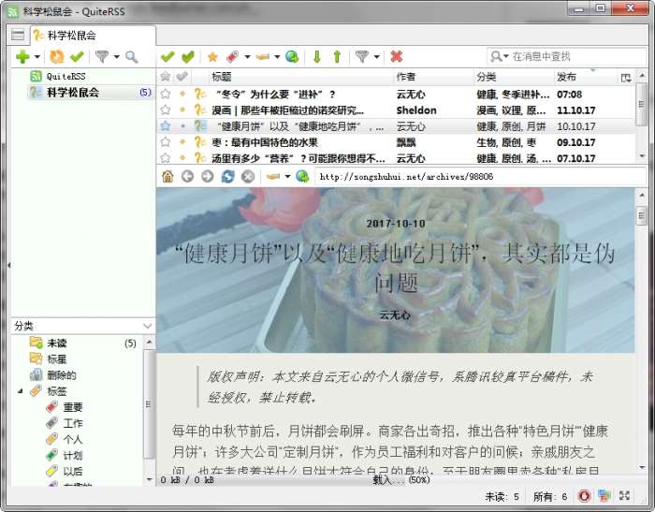The image size is (655, 512).
Task: Click browser Forward arrow
Action: tap(207, 176)
